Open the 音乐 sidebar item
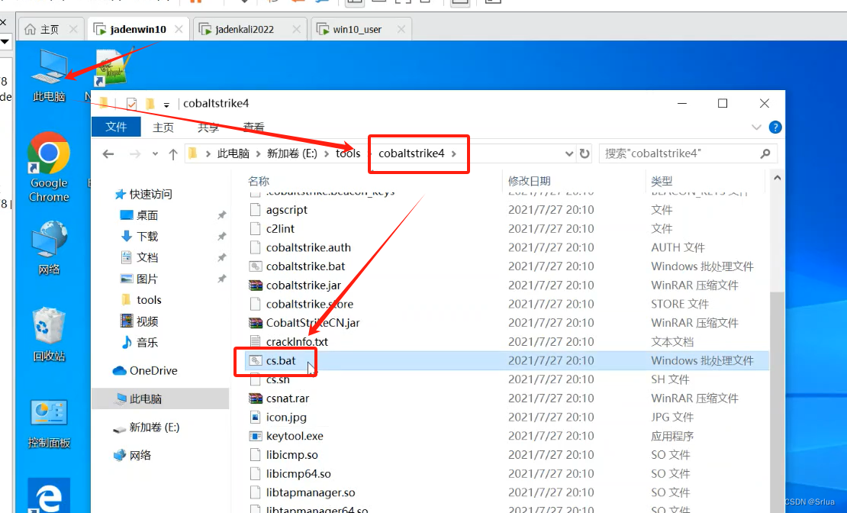The width and height of the screenshot is (847, 513). click(140, 342)
